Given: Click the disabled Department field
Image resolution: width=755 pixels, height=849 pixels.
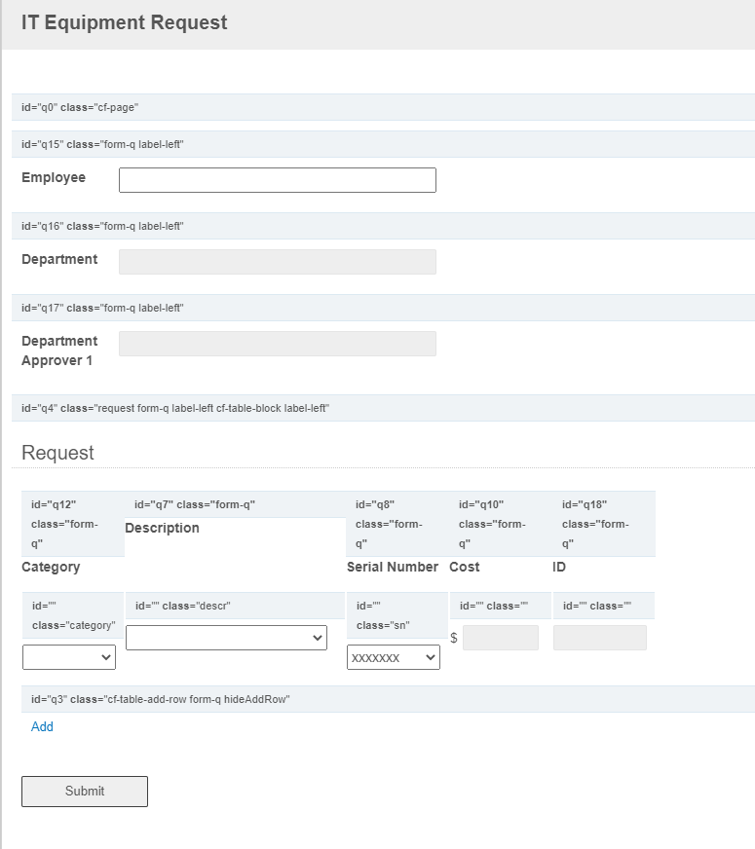Looking at the screenshot, I should coord(278,262).
